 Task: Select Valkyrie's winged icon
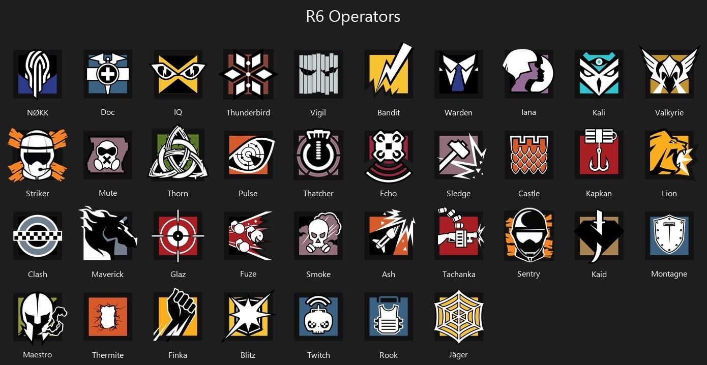669,72
